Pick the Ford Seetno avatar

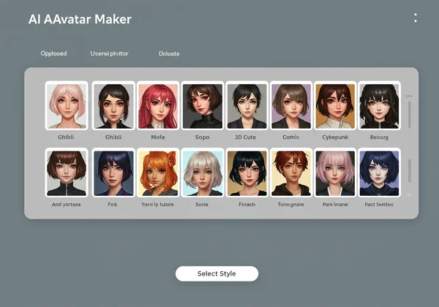point(379,173)
